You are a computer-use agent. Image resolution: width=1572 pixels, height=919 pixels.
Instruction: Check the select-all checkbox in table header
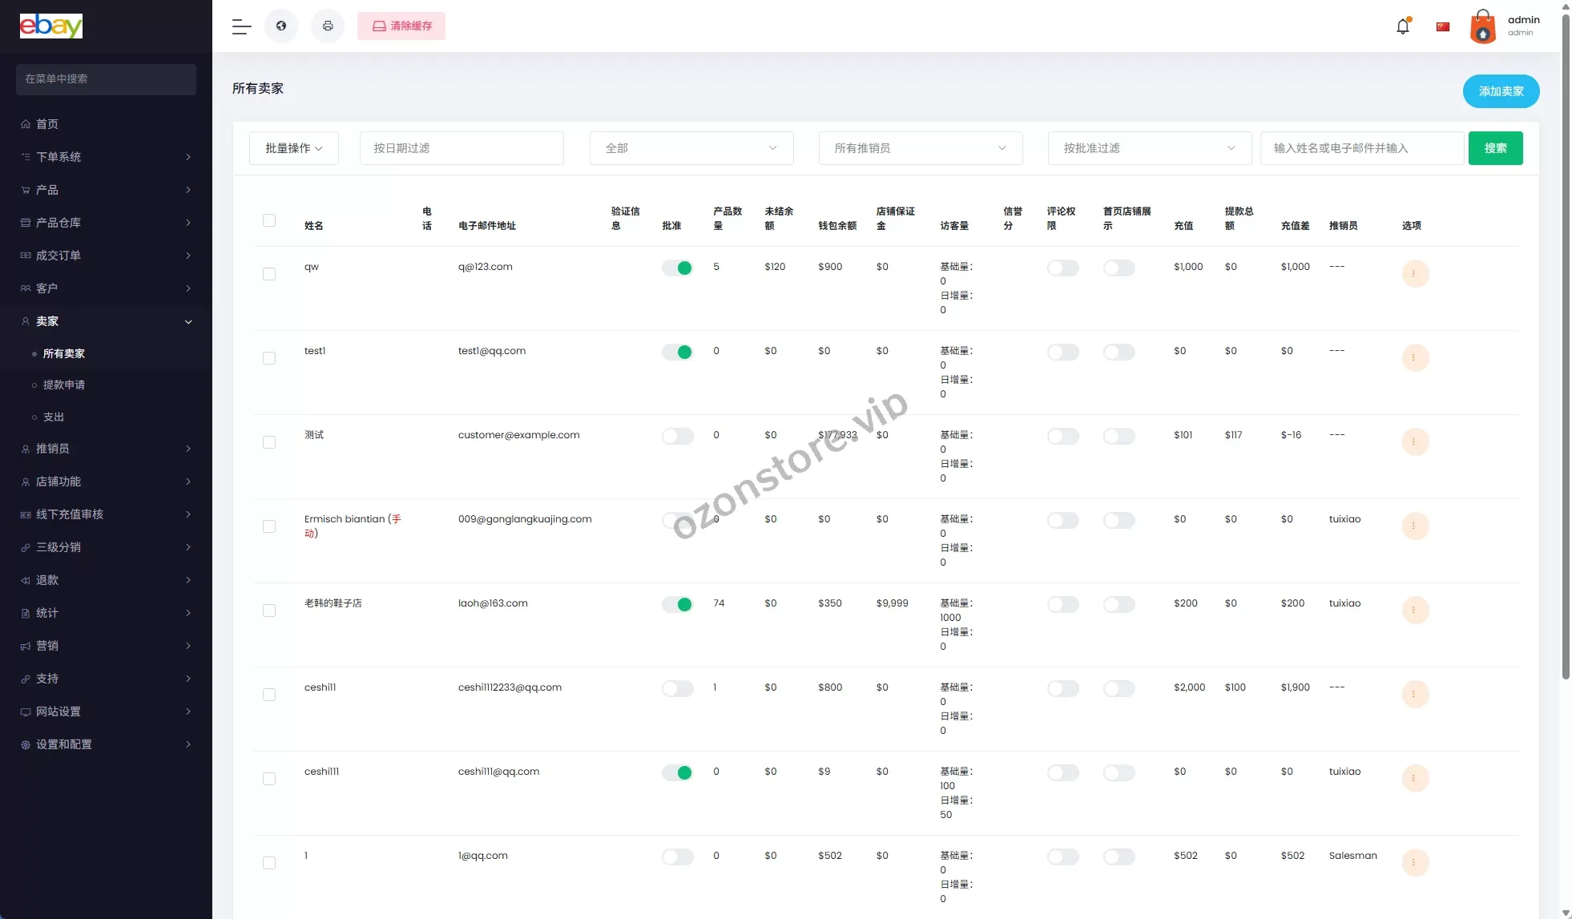(x=269, y=220)
